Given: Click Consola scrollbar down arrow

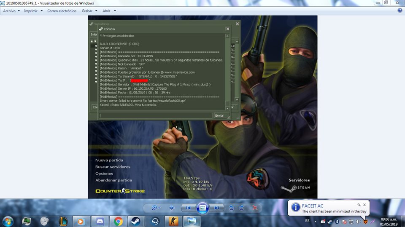Looking at the screenshot, I should [x=227, y=108].
